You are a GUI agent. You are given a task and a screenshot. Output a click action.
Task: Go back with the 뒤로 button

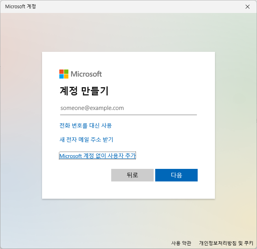[132, 175]
